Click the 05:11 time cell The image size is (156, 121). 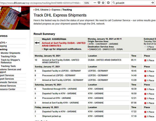pos(134,60)
